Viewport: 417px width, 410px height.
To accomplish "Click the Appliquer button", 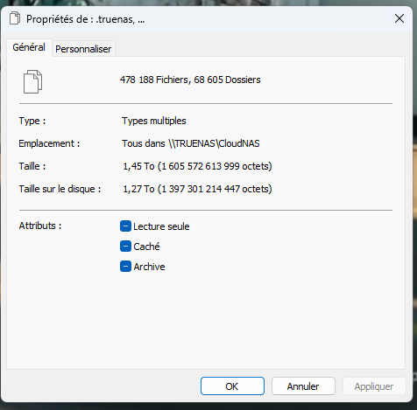I will click(x=374, y=386).
